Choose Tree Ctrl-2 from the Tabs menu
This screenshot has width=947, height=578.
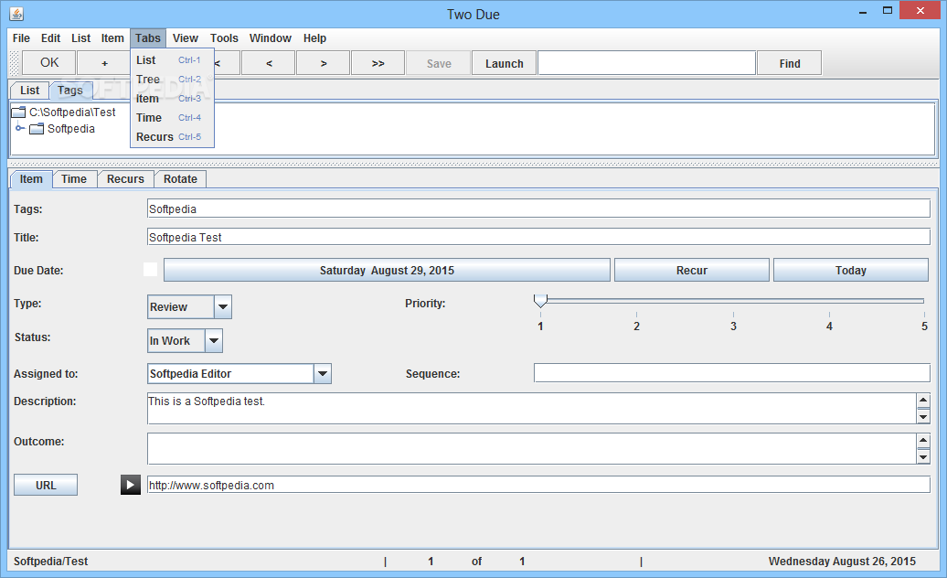172,80
